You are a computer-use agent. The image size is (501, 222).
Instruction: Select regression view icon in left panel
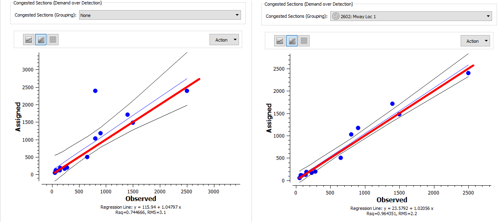pyautogui.click(x=41, y=40)
